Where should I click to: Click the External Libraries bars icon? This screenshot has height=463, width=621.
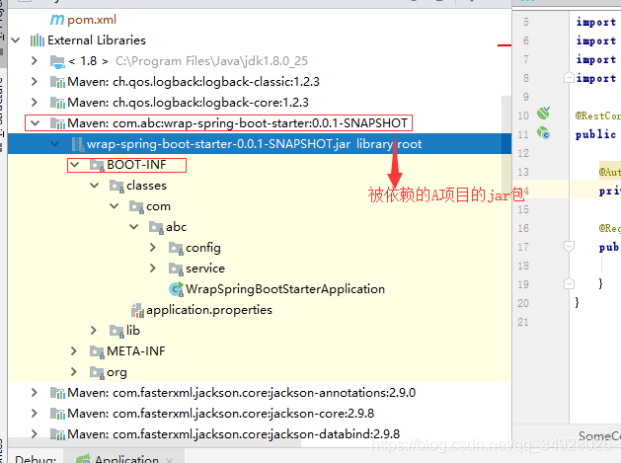(38, 40)
